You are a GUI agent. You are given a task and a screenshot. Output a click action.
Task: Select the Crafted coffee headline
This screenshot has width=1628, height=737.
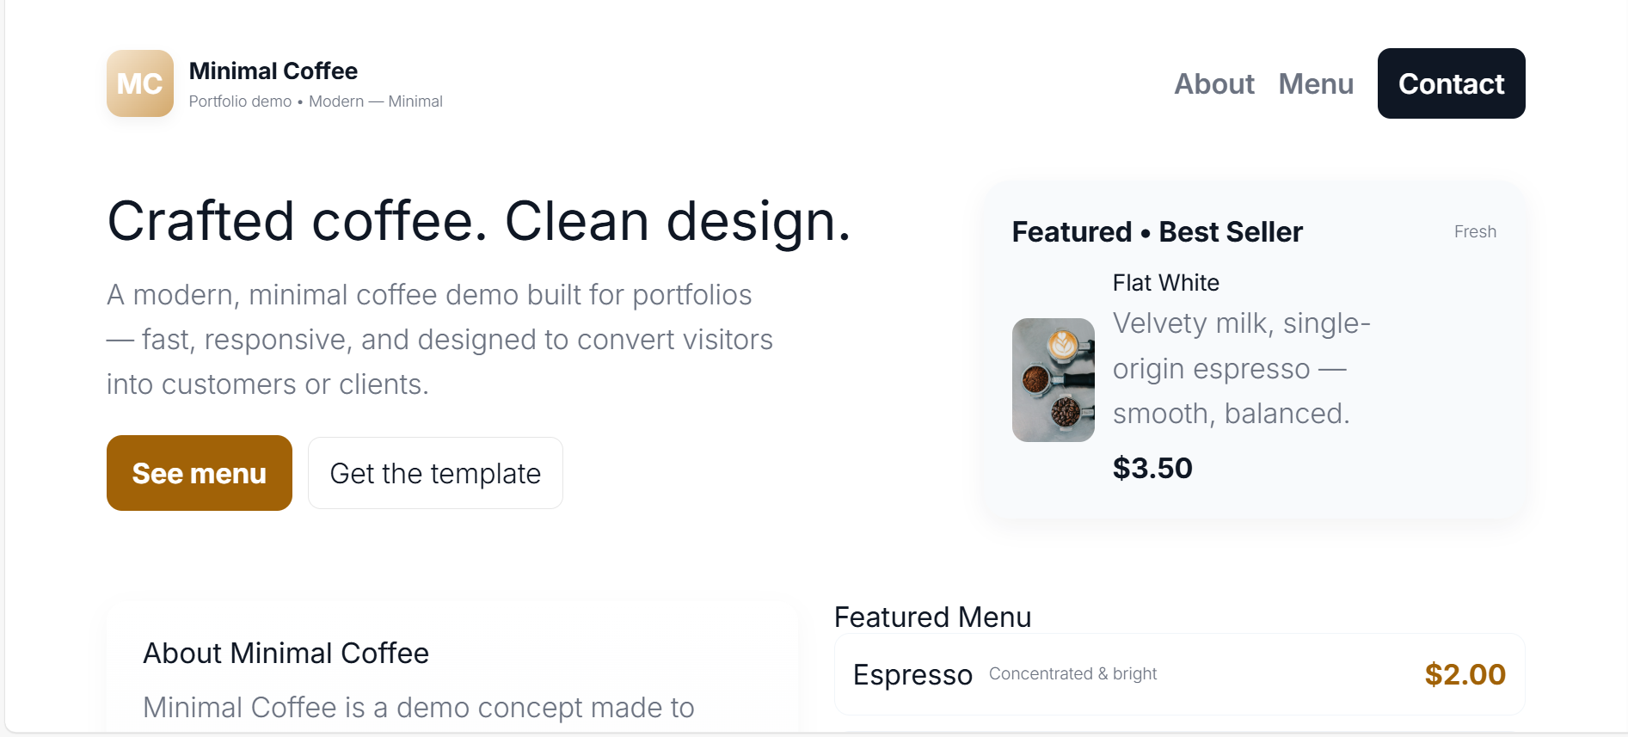click(480, 221)
